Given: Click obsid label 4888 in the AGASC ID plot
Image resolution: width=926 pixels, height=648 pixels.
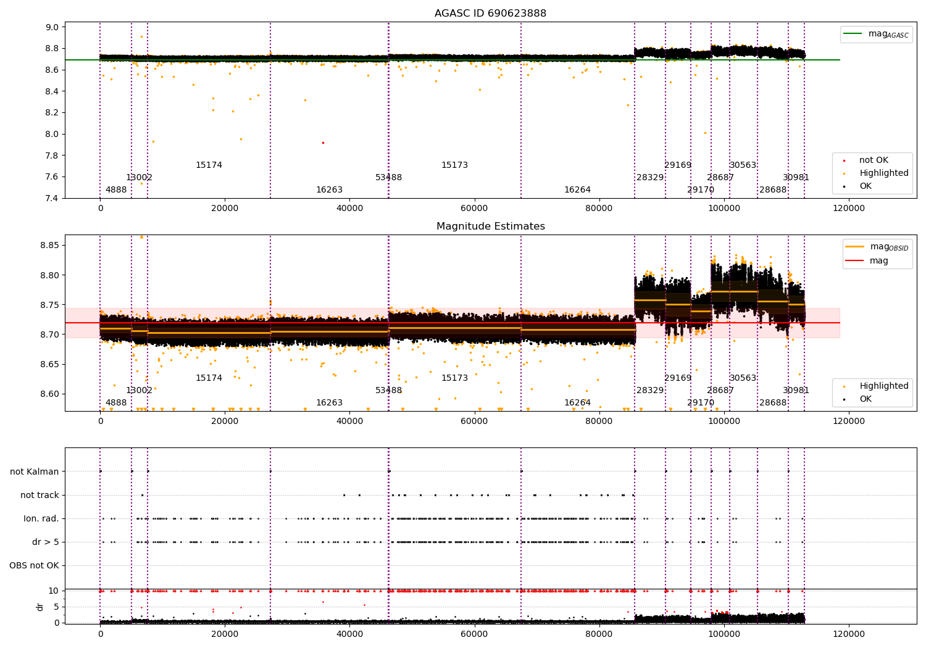Looking at the screenshot, I should tap(116, 190).
